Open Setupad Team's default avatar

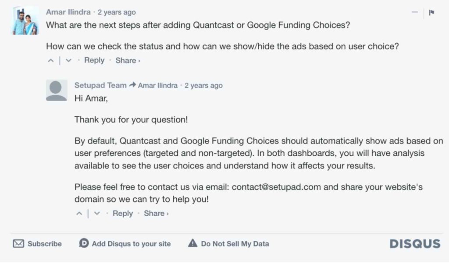(57, 90)
